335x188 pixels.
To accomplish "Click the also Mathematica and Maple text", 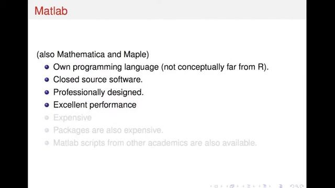I will click(x=93, y=54).
